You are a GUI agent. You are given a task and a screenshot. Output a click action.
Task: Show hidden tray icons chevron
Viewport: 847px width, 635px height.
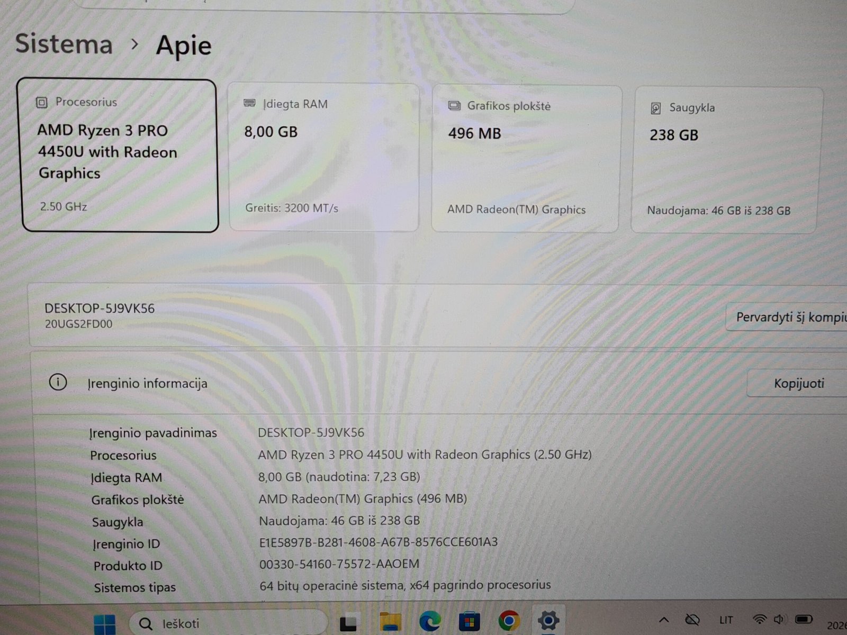point(664,619)
